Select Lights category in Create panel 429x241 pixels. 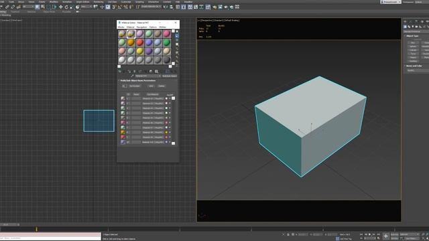pos(413,27)
